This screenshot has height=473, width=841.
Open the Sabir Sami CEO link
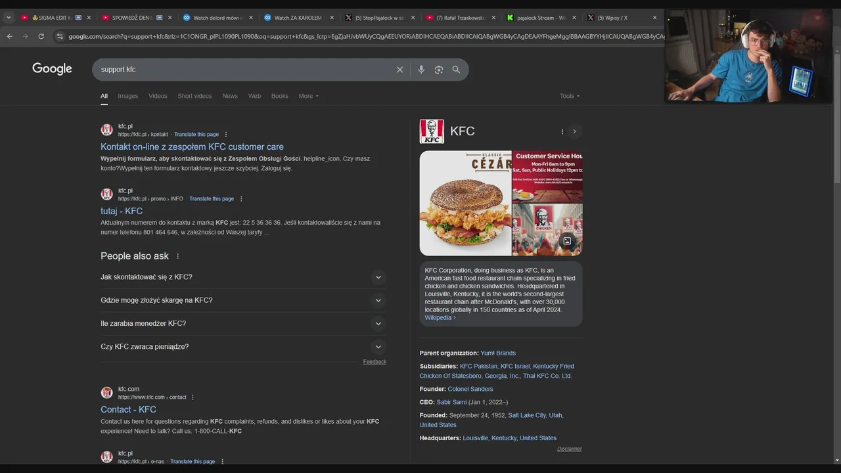pos(451,402)
